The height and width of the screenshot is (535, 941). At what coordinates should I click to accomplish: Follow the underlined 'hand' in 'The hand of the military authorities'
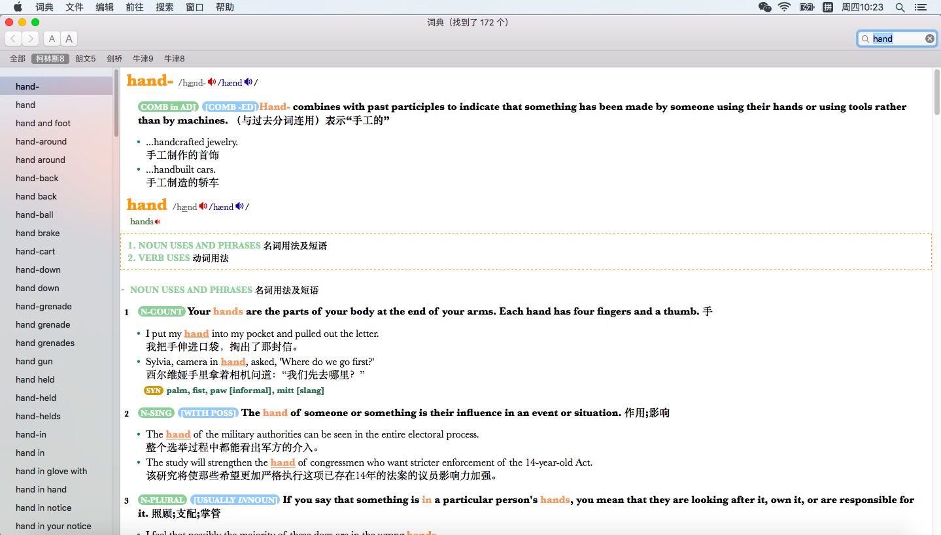[x=178, y=434]
